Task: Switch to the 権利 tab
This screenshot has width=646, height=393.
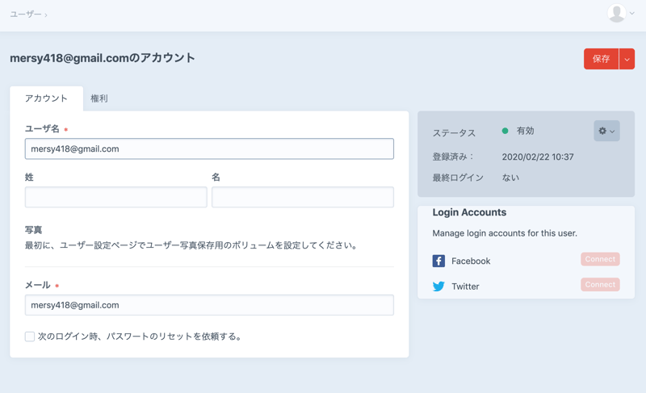Action: (99, 98)
